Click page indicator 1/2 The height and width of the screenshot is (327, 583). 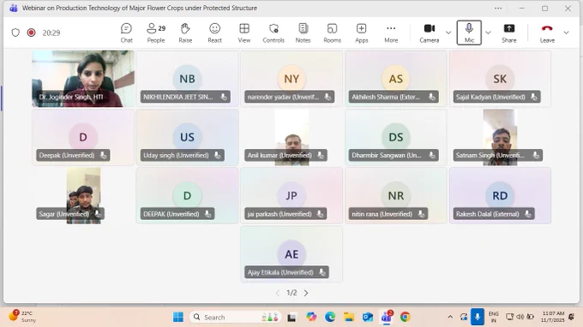(291, 293)
